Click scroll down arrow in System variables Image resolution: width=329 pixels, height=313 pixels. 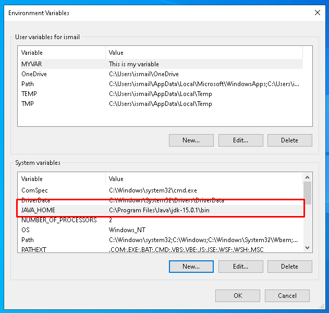point(308,248)
